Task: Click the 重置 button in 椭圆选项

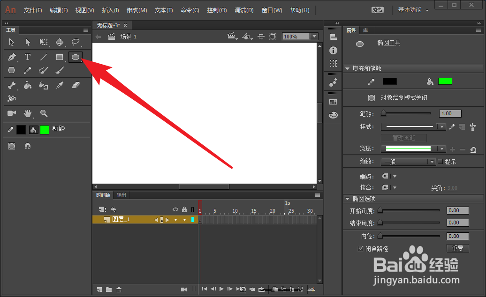Action: pyautogui.click(x=457, y=248)
